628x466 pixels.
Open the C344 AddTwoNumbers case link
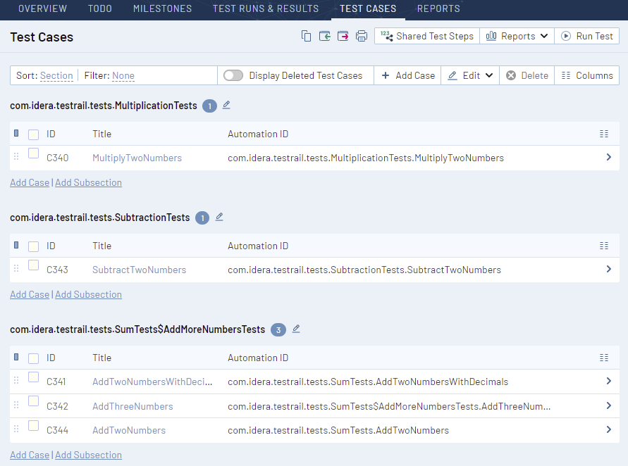coord(129,430)
